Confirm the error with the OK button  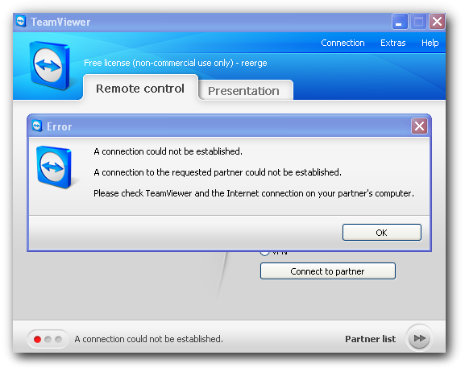[x=382, y=233]
